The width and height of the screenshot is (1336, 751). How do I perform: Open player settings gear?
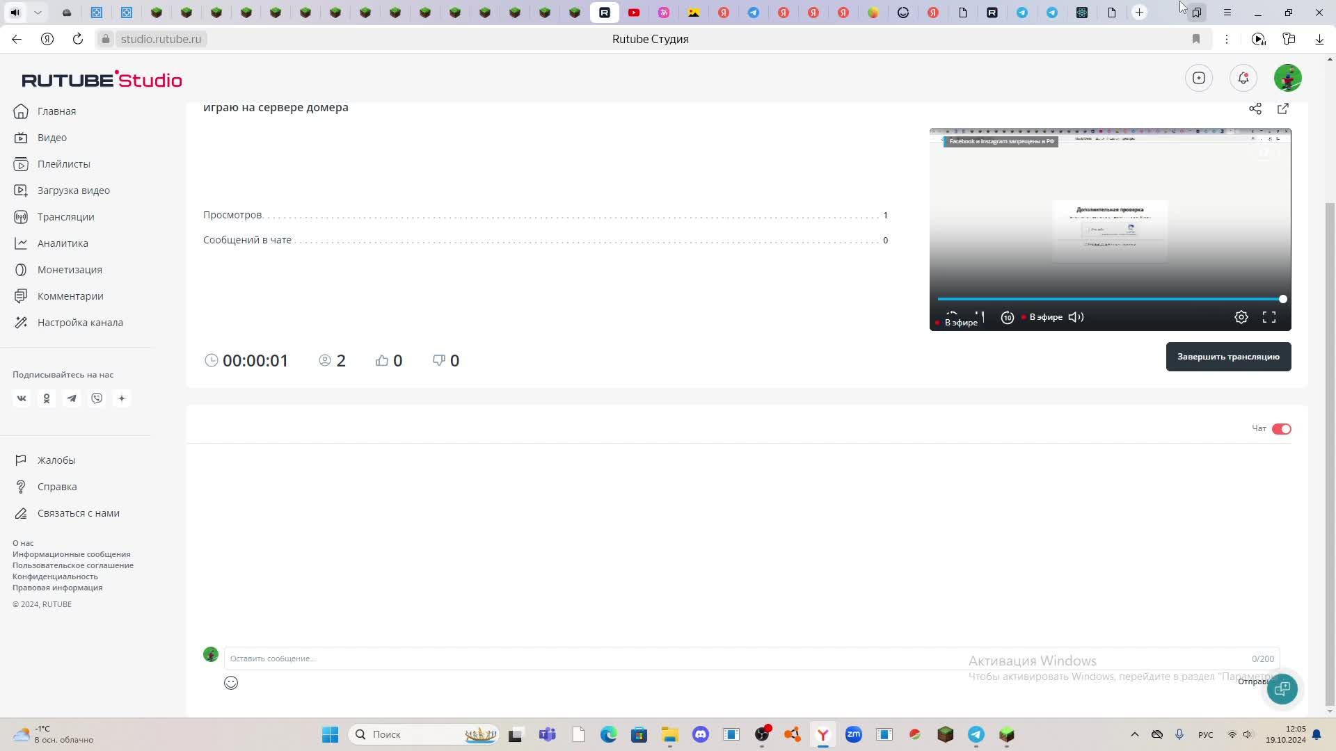pyautogui.click(x=1241, y=317)
